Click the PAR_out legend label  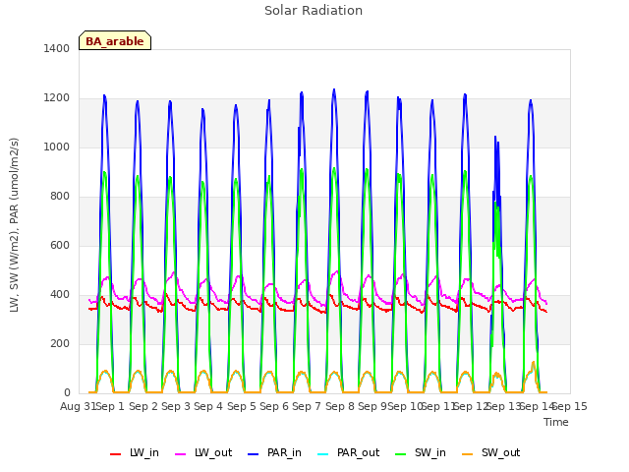(x=358, y=453)
